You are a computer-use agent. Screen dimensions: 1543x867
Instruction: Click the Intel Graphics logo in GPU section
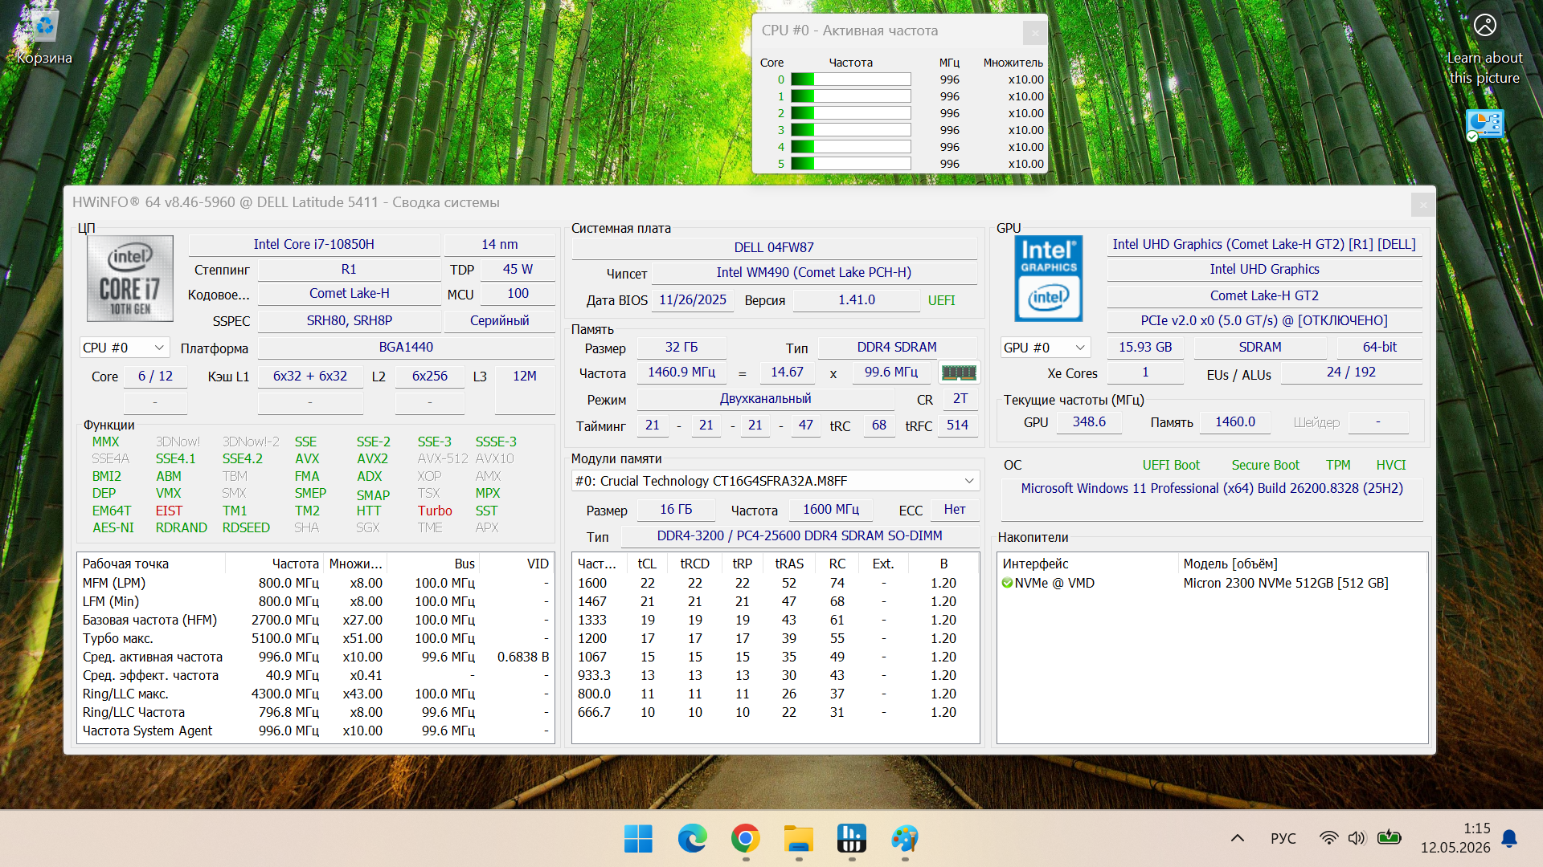point(1049,279)
